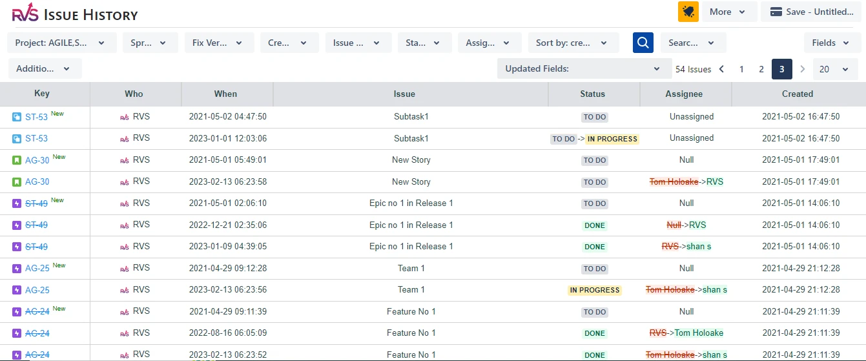Click the orange notification bell icon
This screenshot has height=361, width=866.
point(688,12)
